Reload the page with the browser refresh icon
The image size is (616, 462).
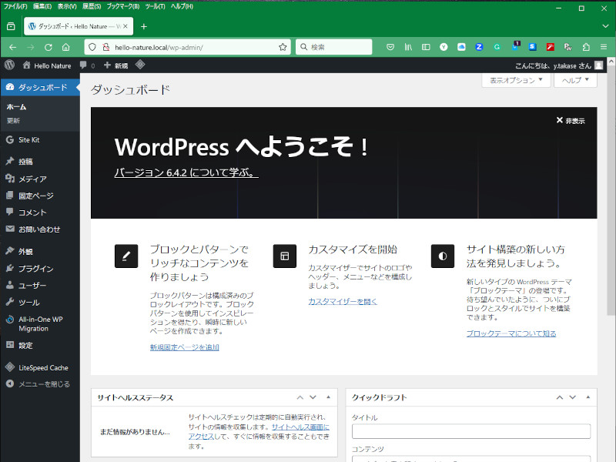pos(49,47)
